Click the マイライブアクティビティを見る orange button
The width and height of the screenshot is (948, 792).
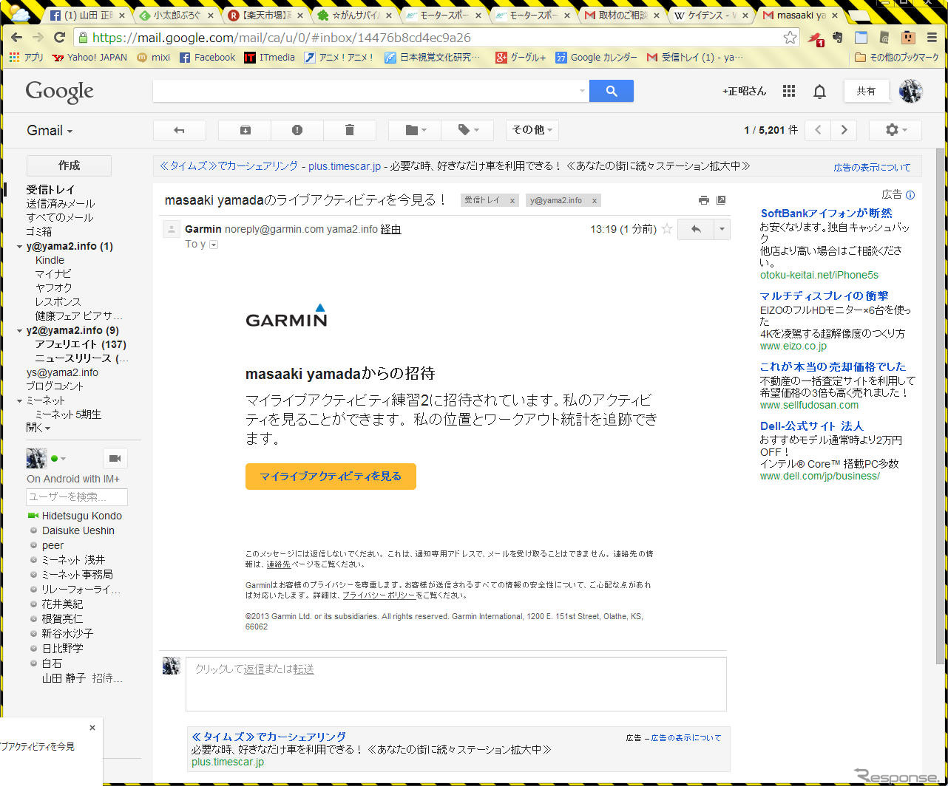[331, 477]
